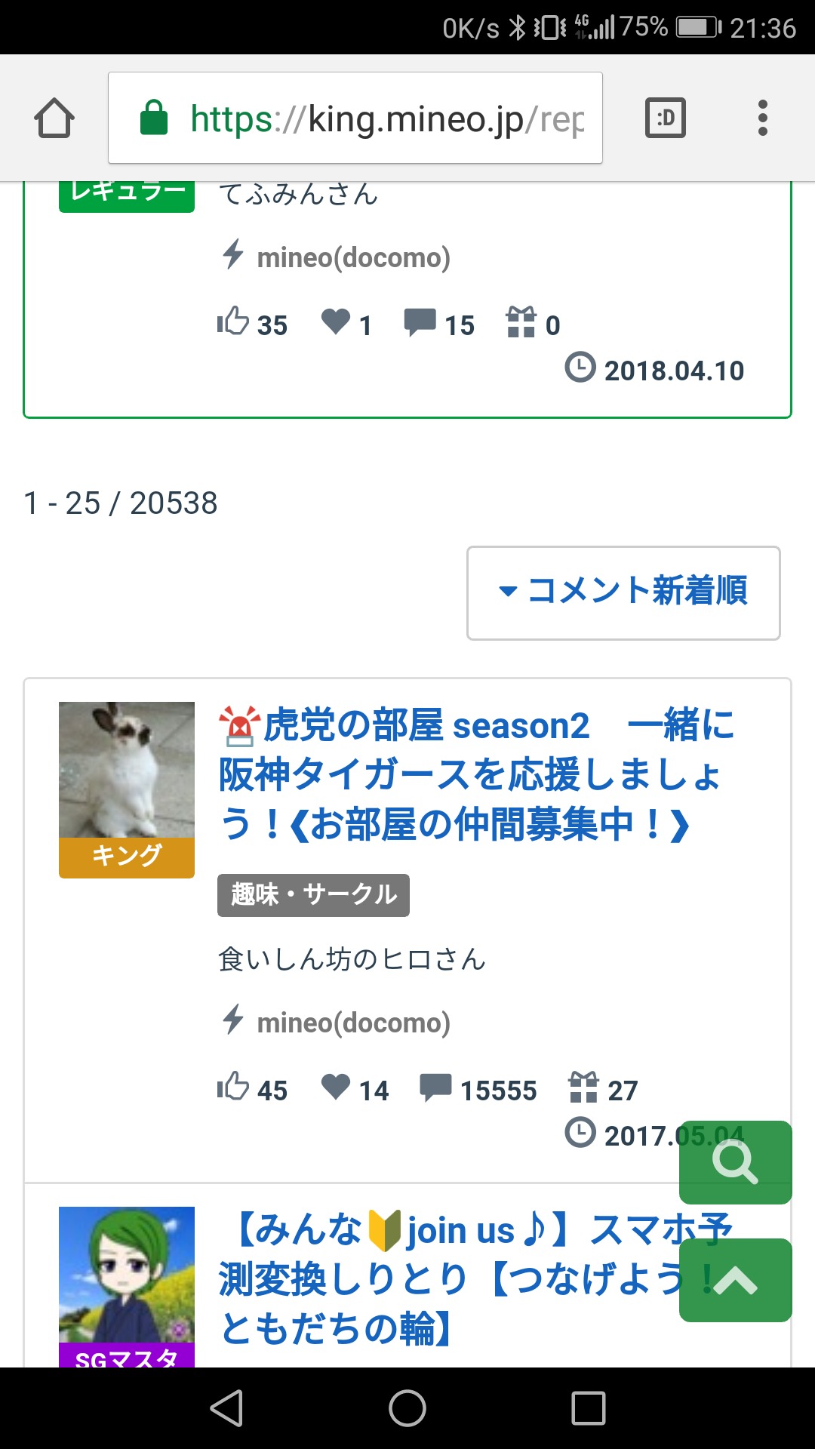Tap thumbs-up icon with 45 likes

[x=233, y=1087]
